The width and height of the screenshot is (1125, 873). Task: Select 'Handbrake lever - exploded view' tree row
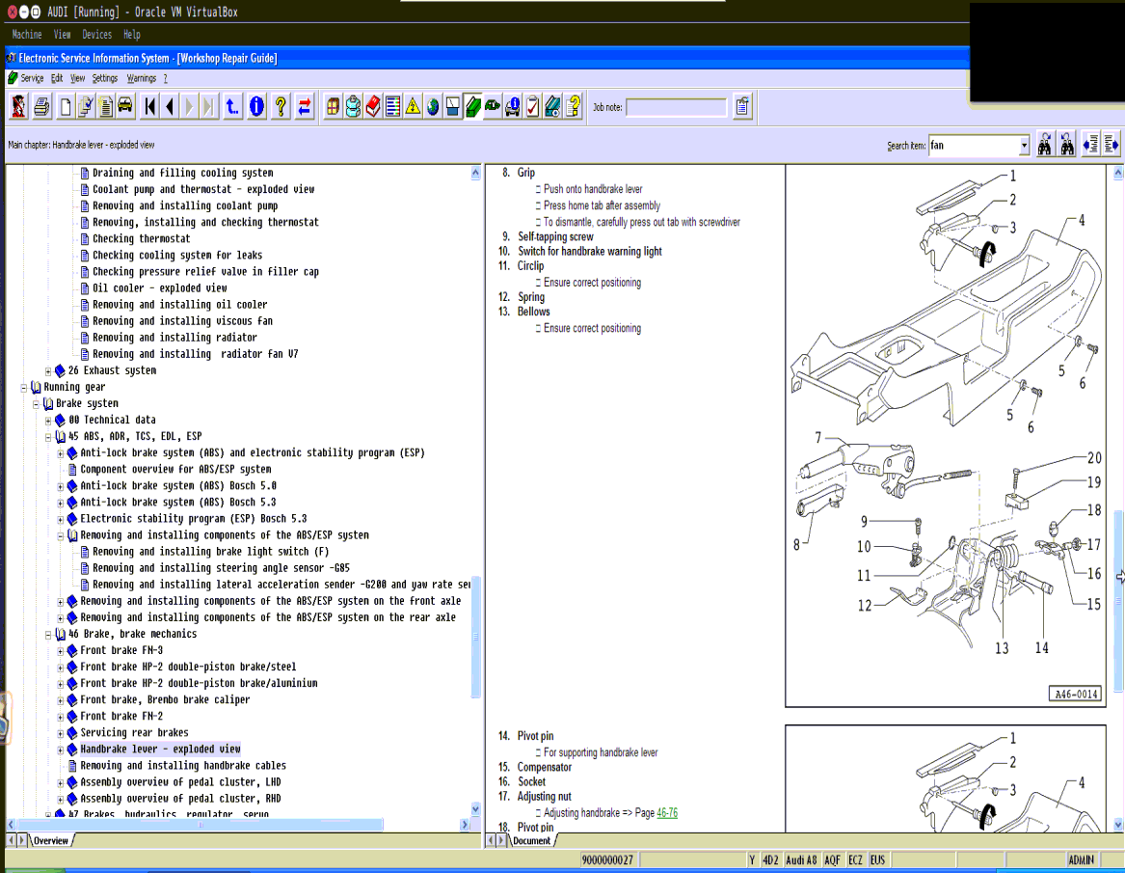click(160, 750)
